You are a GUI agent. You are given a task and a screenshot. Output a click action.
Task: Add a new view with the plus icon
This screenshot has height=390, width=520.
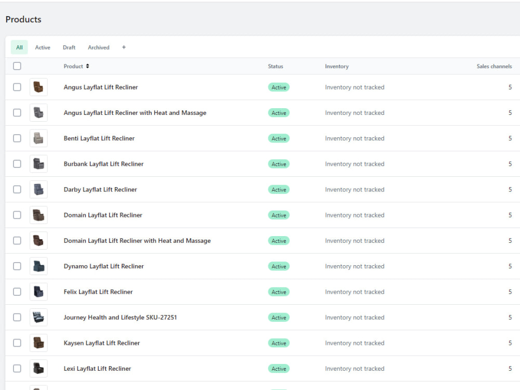click(x=124, y=47)
